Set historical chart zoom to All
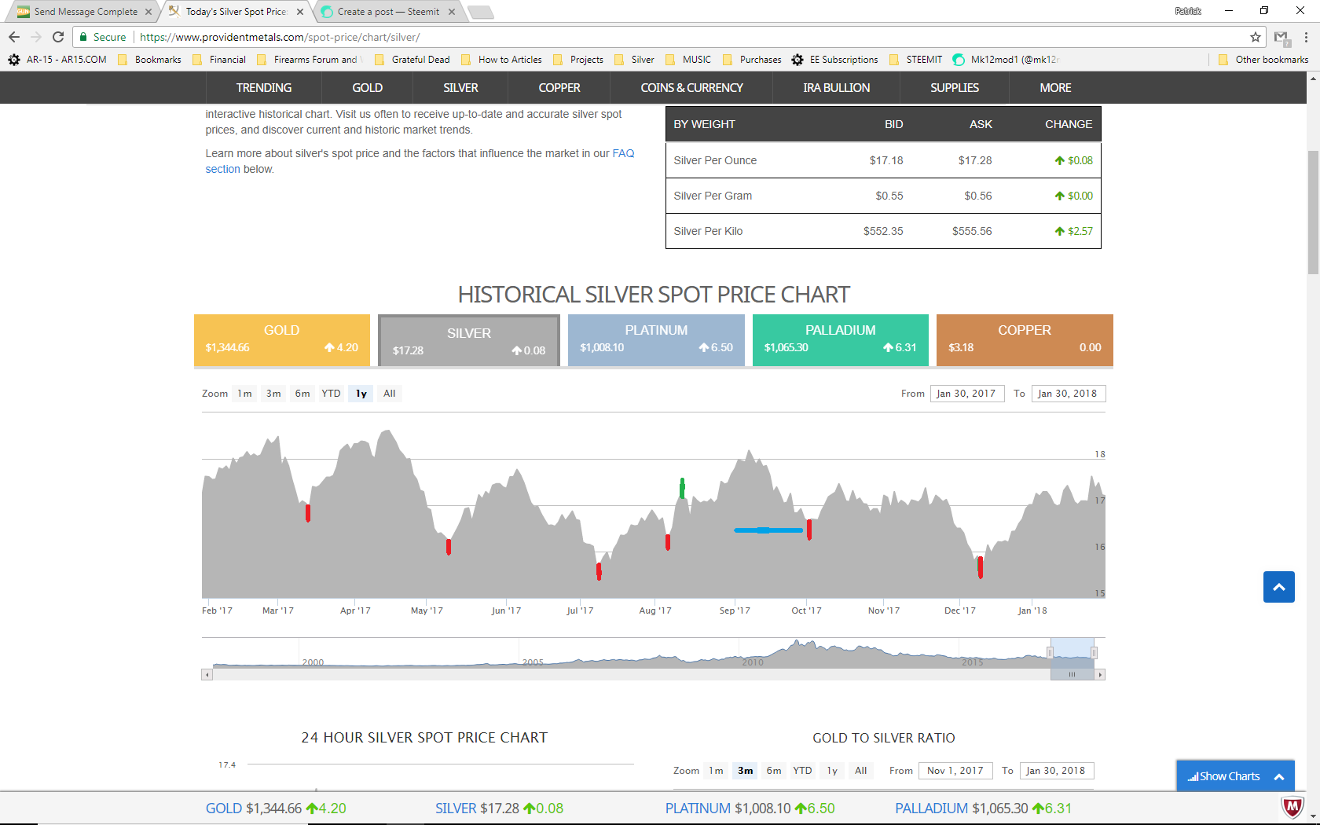 coord(390,394)
